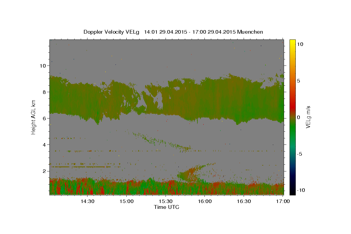Select the 15:30 time tick label
Screen dimensions: 351x234
[x=166, y=201]
